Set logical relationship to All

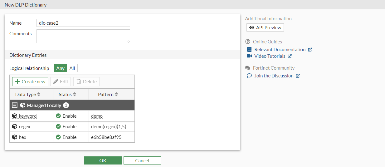click(x=72, y=68)
